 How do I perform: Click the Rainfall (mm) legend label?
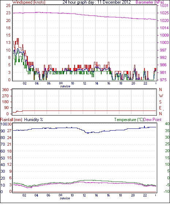pos(11,120)
